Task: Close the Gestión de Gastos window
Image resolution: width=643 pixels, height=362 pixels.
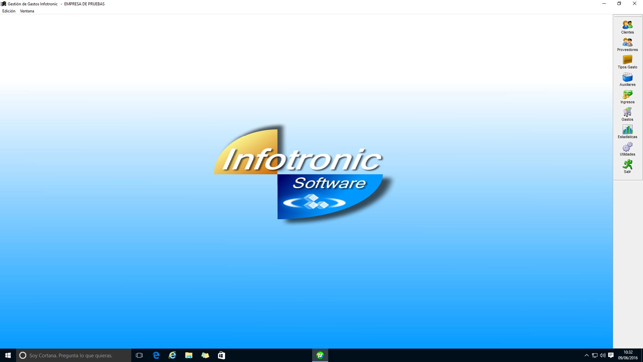Action: point(635,4)
